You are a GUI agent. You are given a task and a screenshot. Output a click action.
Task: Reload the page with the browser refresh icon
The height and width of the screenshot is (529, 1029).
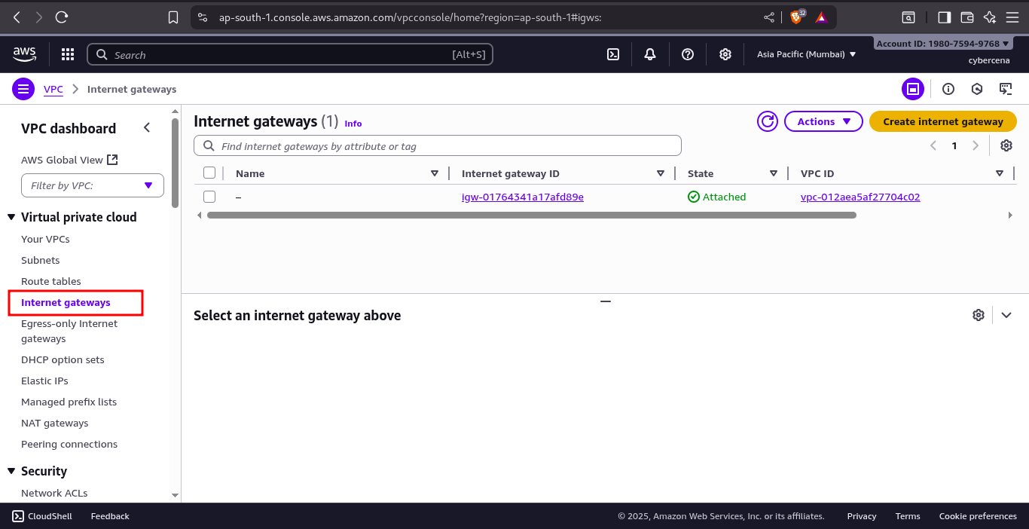point(62,17)
